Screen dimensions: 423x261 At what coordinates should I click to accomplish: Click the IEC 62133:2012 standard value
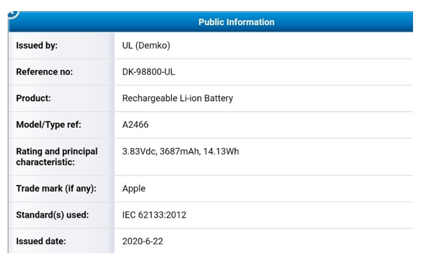pos(154,215)
